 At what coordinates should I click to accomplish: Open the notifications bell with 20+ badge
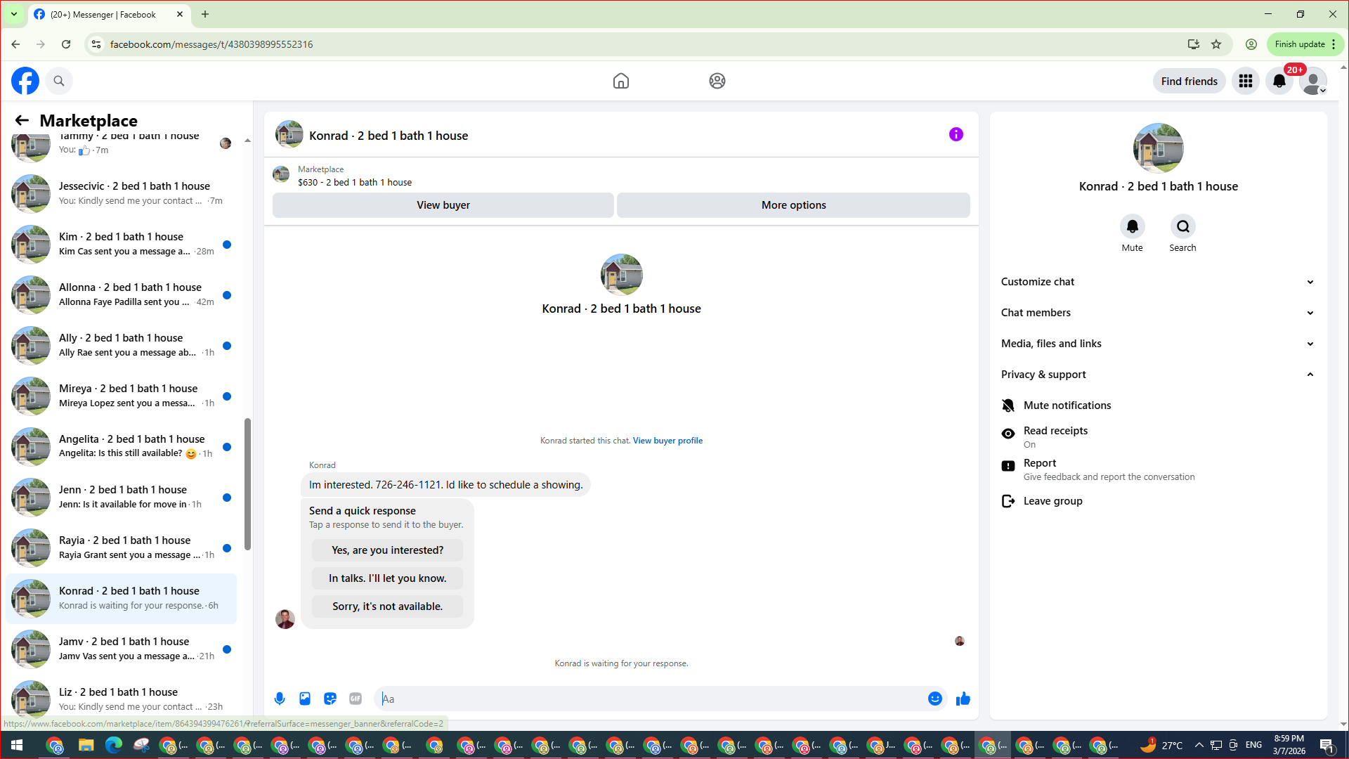1279,81
